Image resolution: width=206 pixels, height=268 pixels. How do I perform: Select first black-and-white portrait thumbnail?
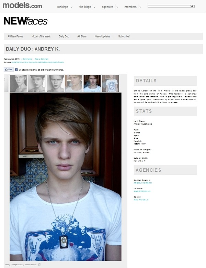tap(18, 83)
